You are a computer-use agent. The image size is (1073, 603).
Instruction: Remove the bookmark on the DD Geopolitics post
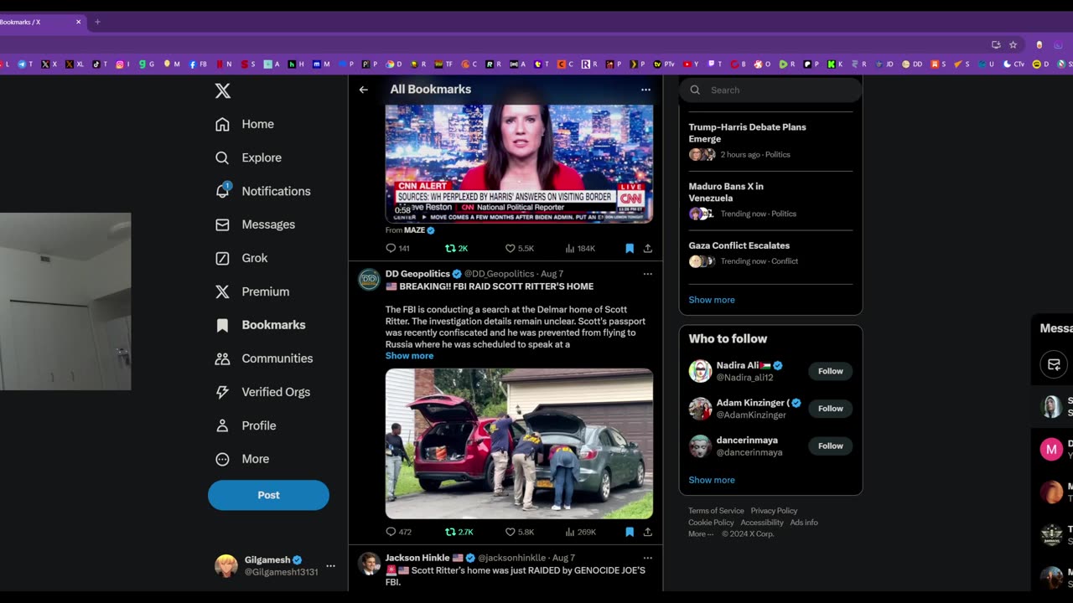click(630, 532)
